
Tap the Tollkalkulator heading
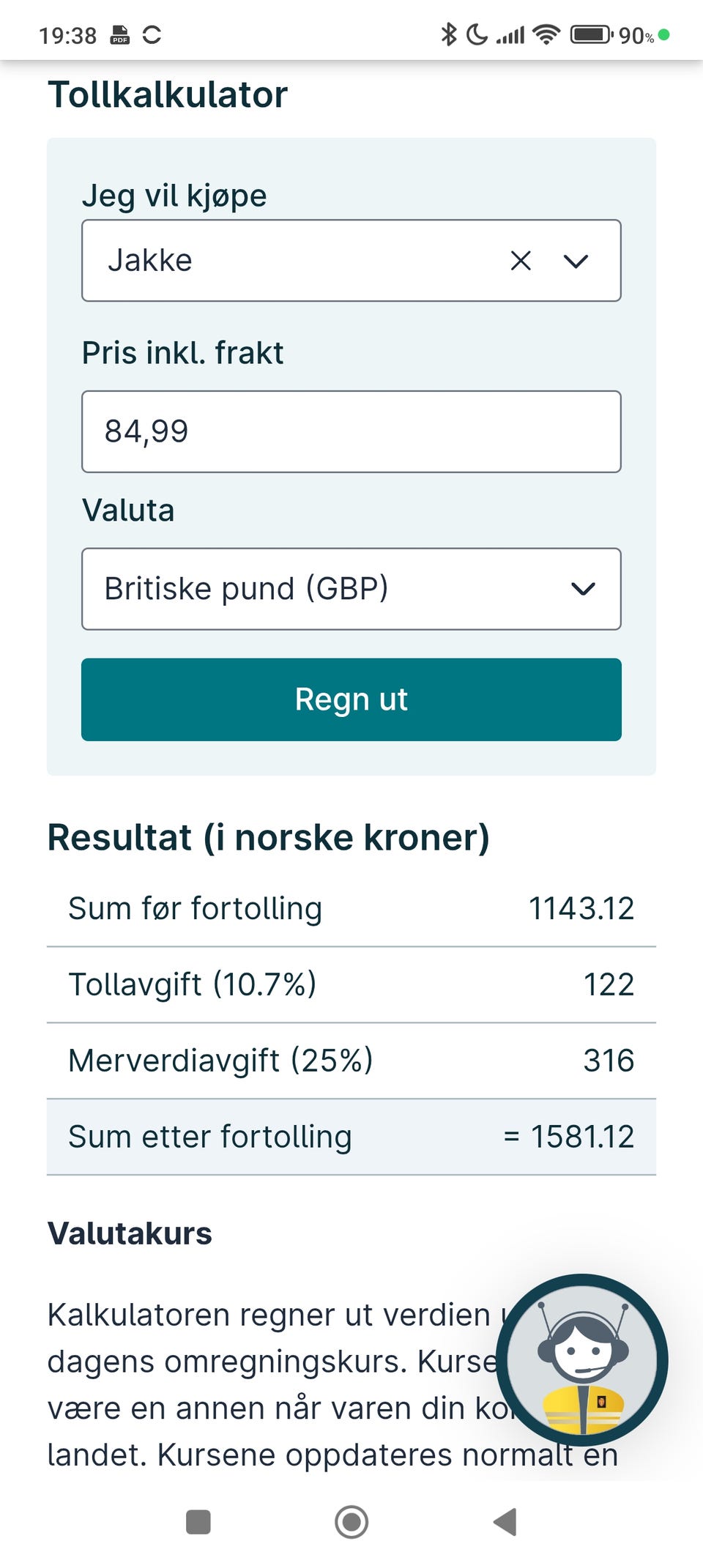pyautogui.click(x=168, y=95)
